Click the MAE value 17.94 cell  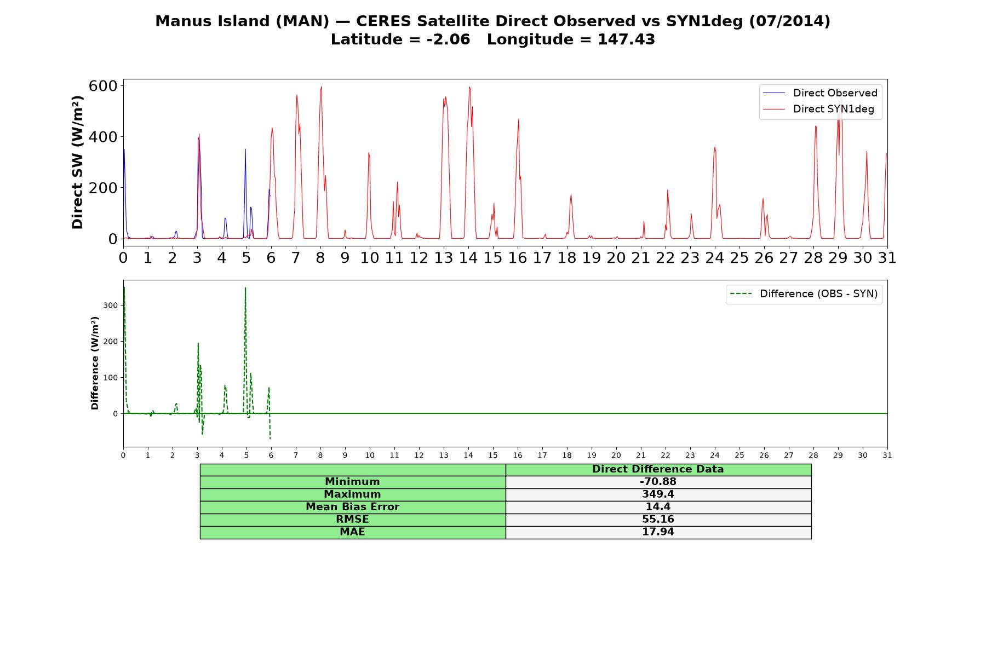(658, 532)
